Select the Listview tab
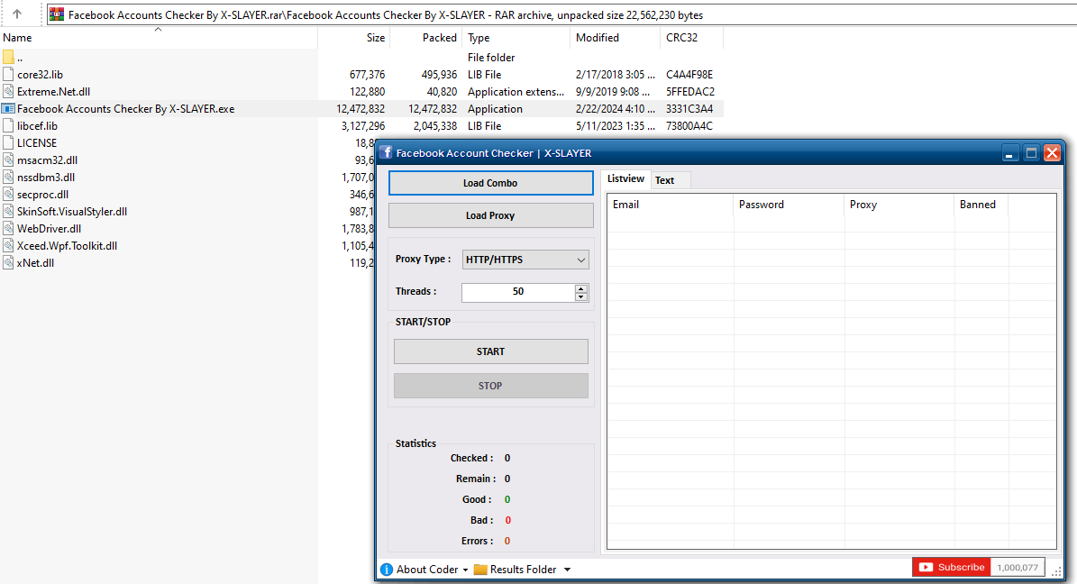Screen dimensions: 1077x584 [625, 179]
